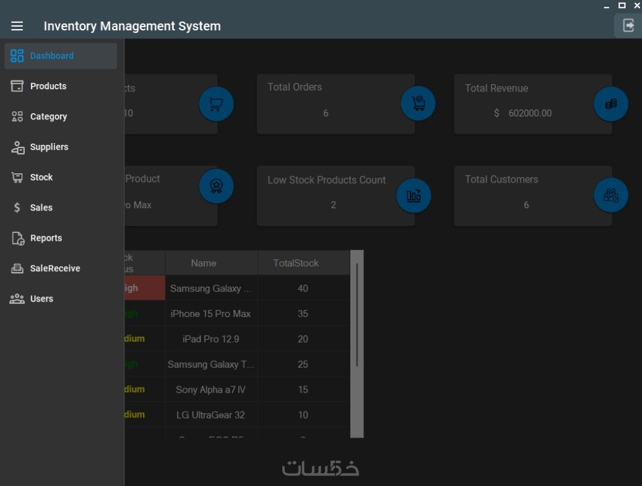Click the Stock cart icon
642x486 pixels.
pos(17,177)
